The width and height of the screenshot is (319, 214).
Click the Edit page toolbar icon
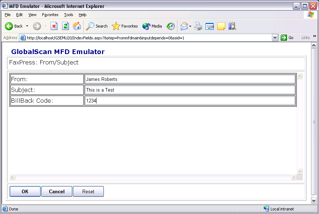pyautogui.click(x=209, y=26)
